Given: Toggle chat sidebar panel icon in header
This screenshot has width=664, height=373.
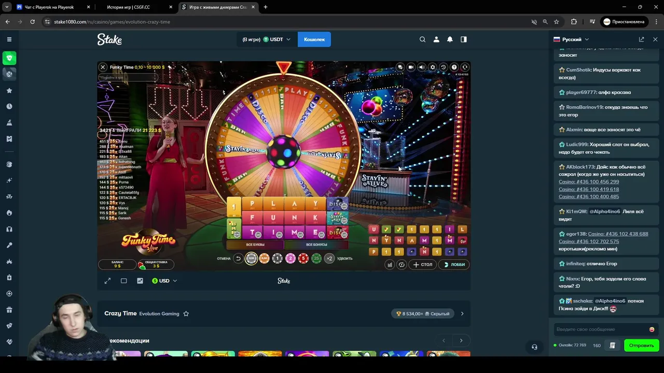Looking at the screenshot, I should click(464, 39).
